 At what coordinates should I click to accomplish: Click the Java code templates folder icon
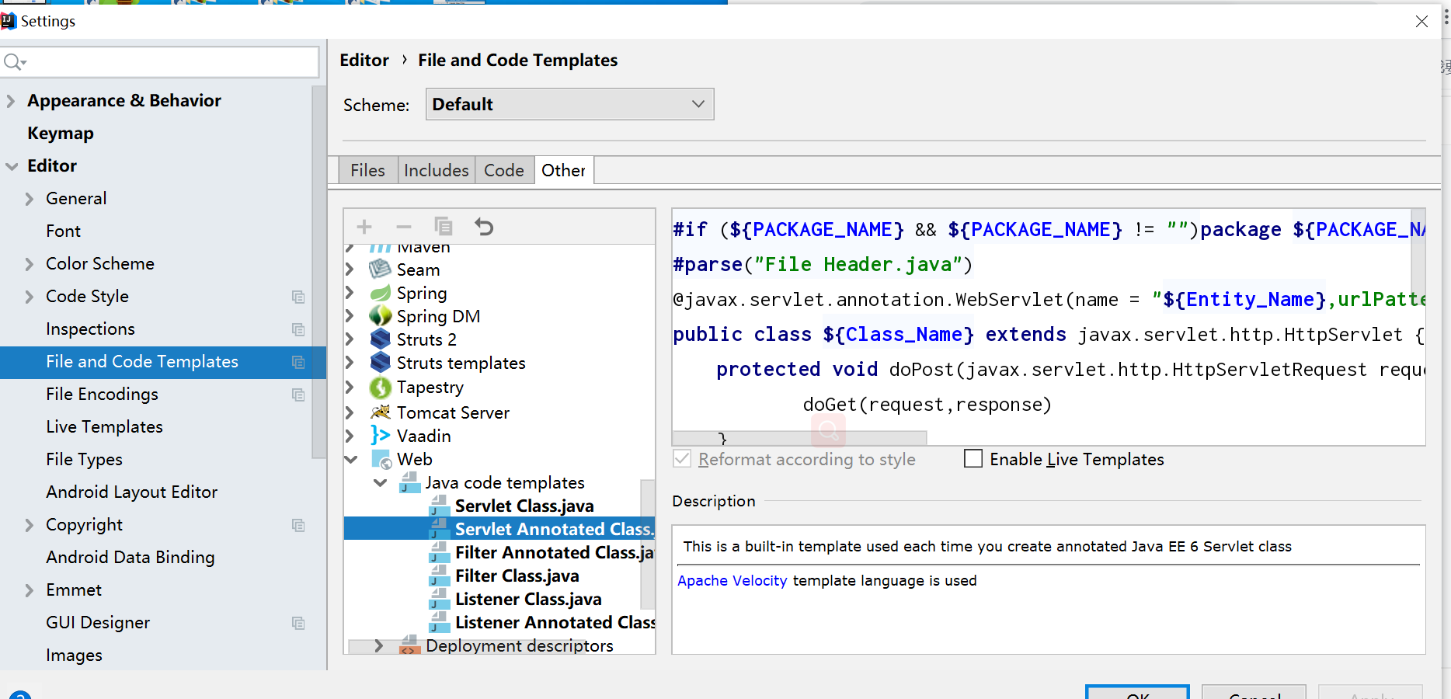[409, 483]
